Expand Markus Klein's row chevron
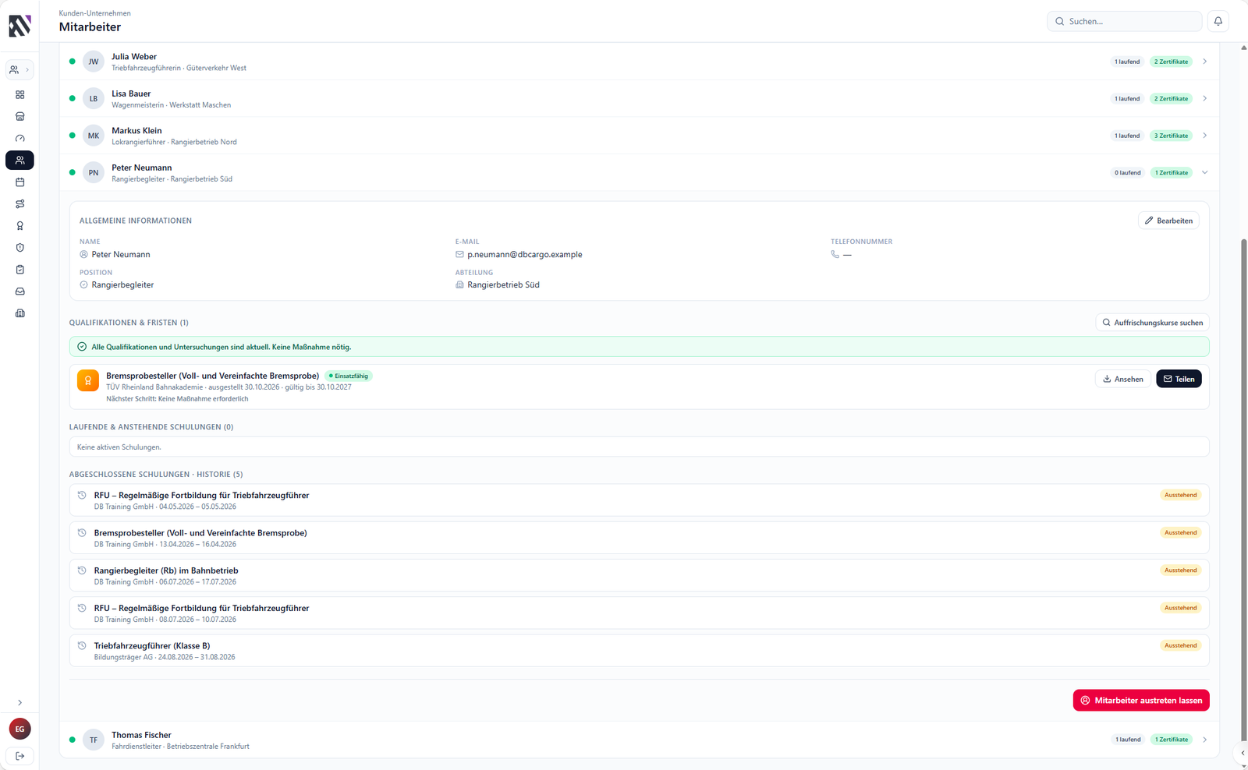The image size is (1248, 770). (1204, 136)
